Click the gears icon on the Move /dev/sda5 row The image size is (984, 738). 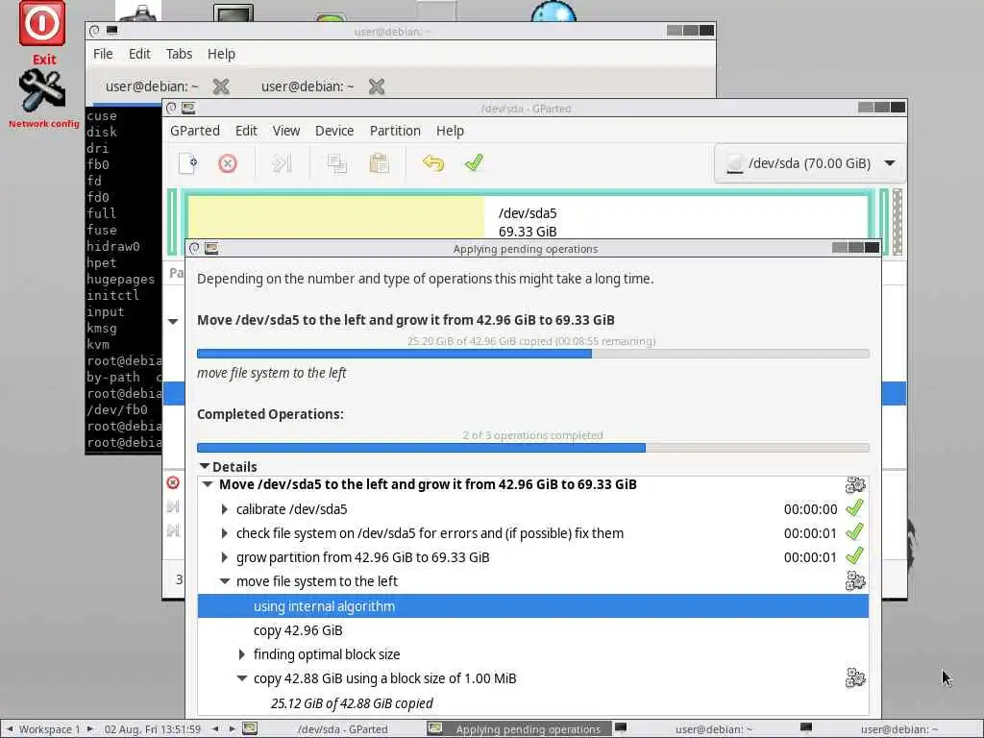[854, 485]
